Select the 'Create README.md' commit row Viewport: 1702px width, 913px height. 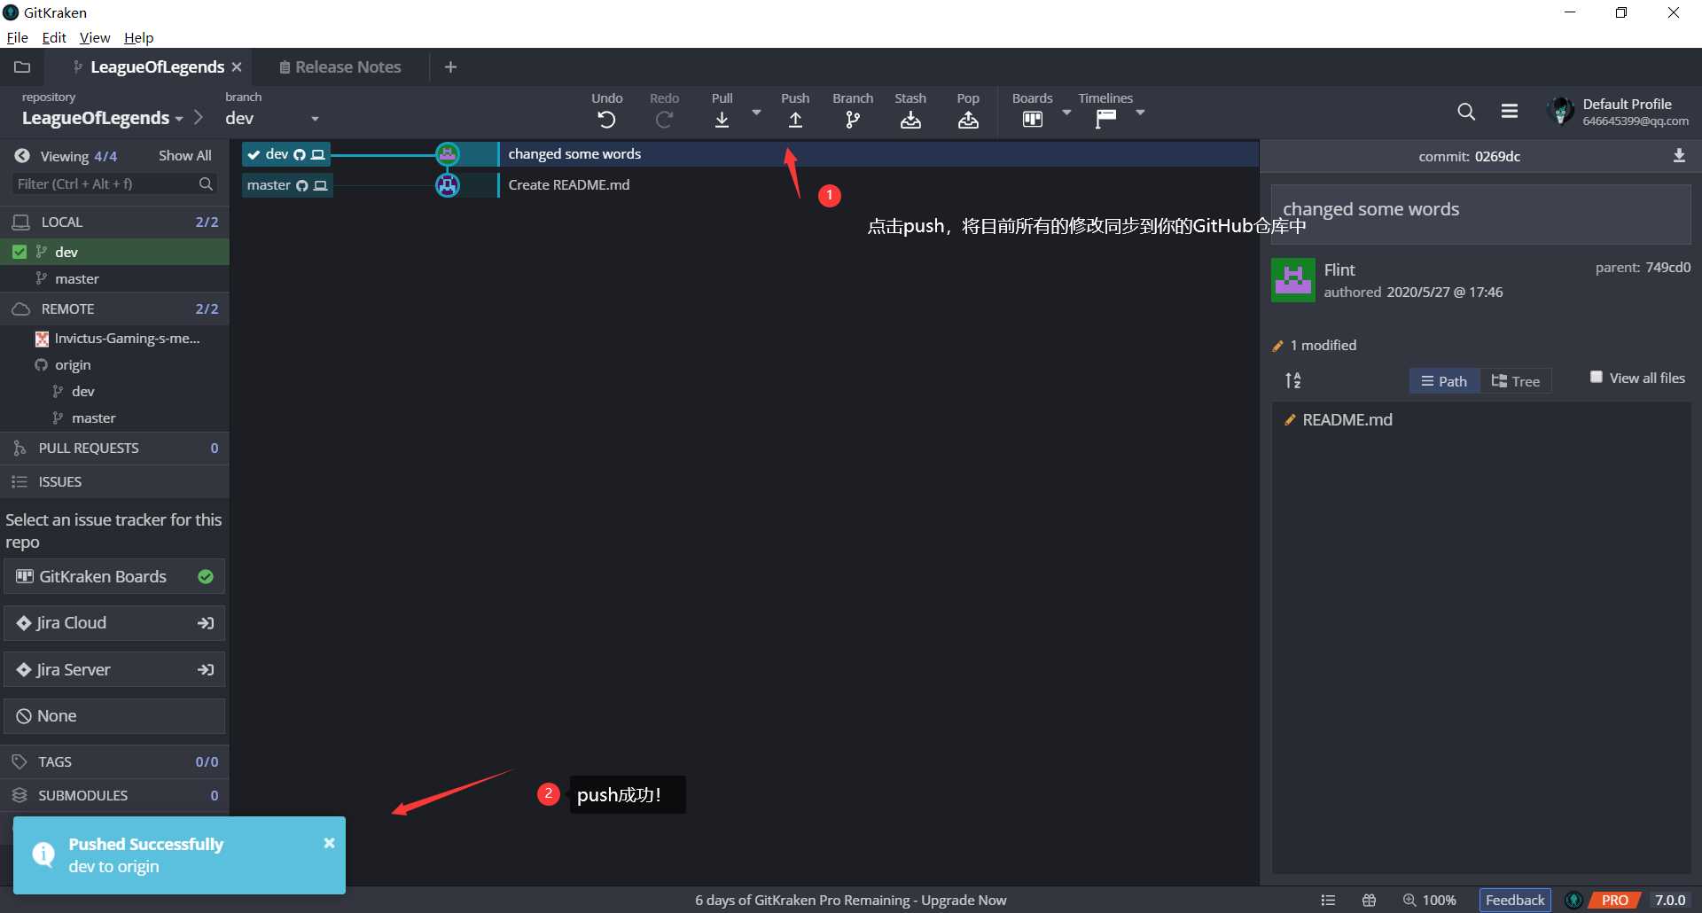pyautogui.click(x=749, y=185)
